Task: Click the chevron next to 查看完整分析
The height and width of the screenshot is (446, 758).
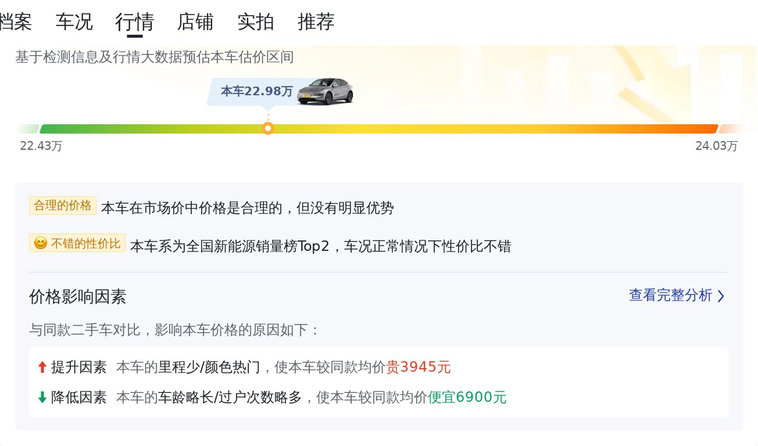Action: [721, 296]
